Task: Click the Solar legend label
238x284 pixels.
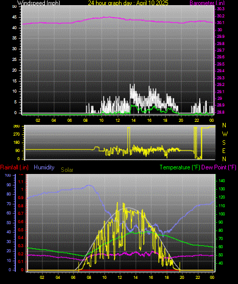Action: [x=67, y=170]
